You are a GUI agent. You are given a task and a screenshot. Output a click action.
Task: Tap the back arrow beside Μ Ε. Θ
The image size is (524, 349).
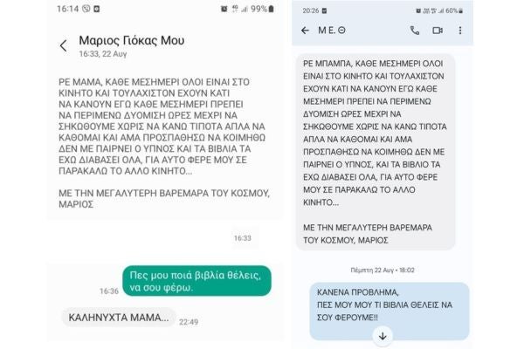click(x=305, y=31)
